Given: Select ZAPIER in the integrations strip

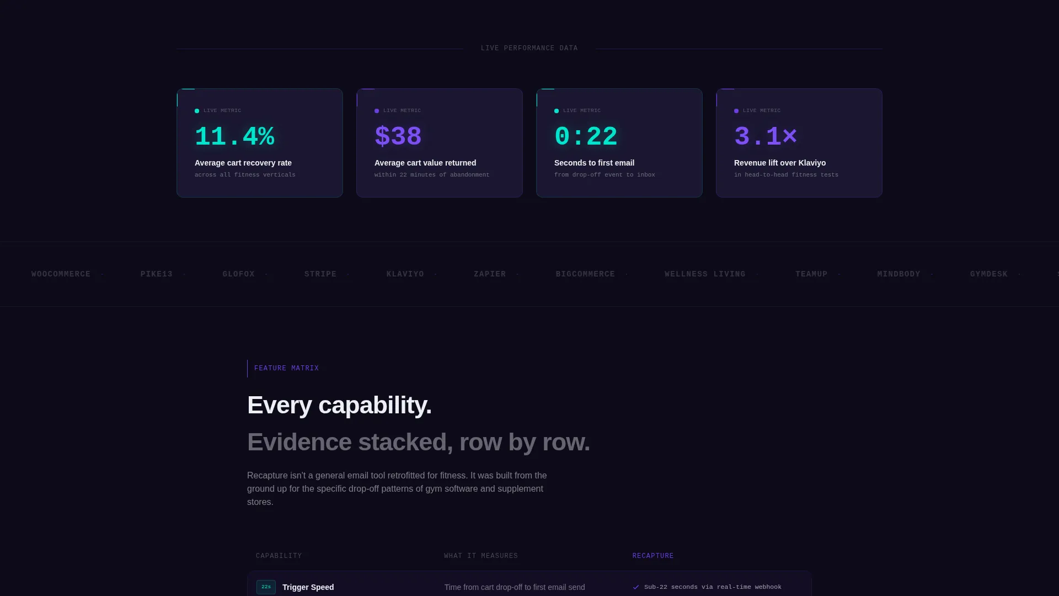Looking at the screenshot, I should (490, 274).
